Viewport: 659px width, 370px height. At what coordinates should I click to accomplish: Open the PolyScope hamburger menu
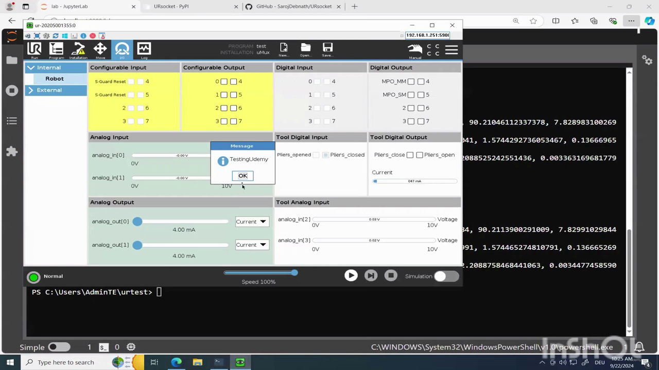(x=452, y=50)
